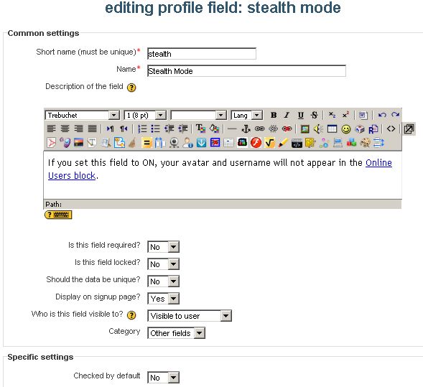Click the square root equation icon

pyautogui.click(x=269, y=142)
